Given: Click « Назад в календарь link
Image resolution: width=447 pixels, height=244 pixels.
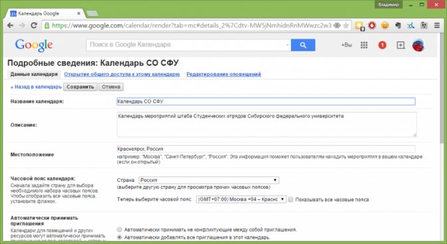Looking at the screenshot, I should tap(36, 87).
